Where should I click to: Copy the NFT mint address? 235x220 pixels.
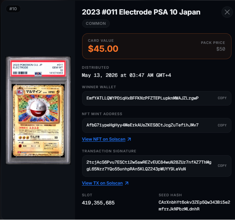tap(222, 125)
